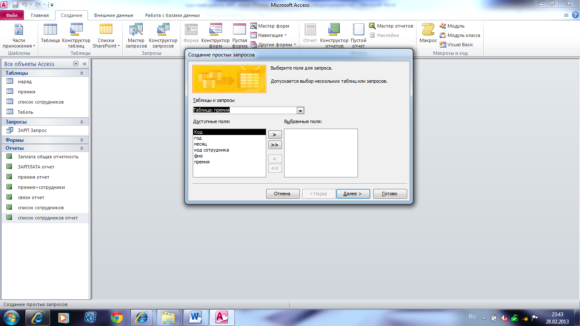
Task: Collapse the Таблицы group
Action: pos(82,73)
